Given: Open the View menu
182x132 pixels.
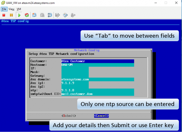Looking at the screenshot, I should click(x=12, y=9).
